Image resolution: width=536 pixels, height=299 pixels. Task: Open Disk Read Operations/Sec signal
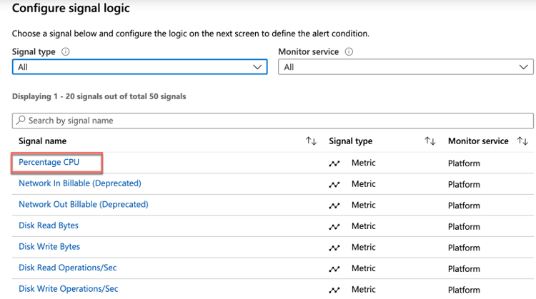coord(67,268)
